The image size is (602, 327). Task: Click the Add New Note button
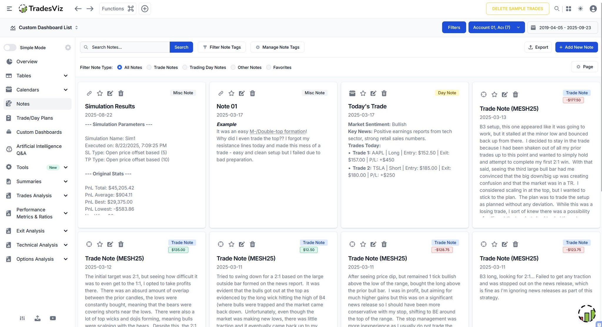point(576,47)
